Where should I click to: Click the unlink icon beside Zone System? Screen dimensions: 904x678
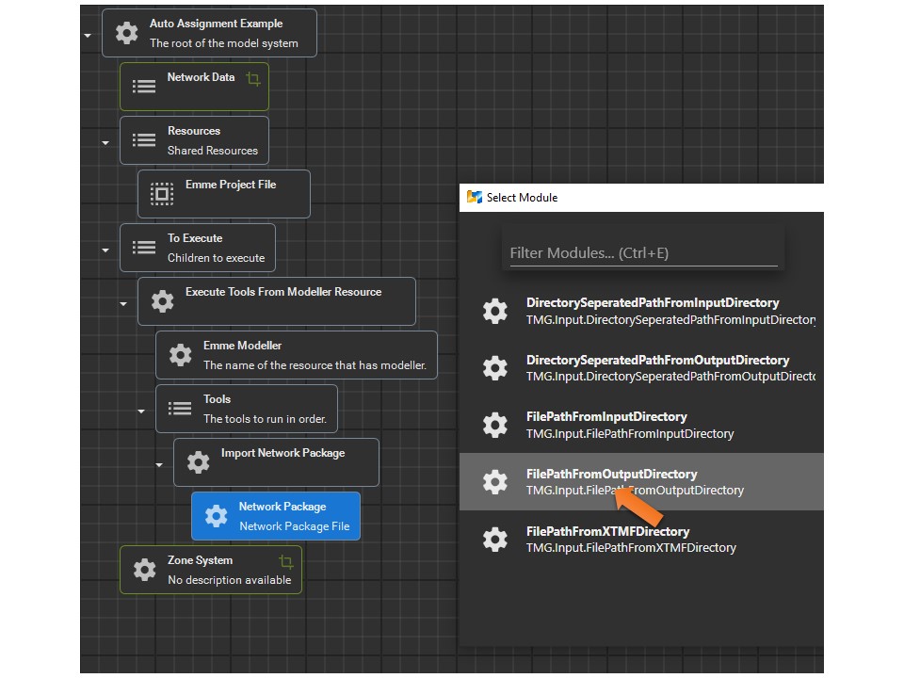pyautogui.click(x=287, y=559)
